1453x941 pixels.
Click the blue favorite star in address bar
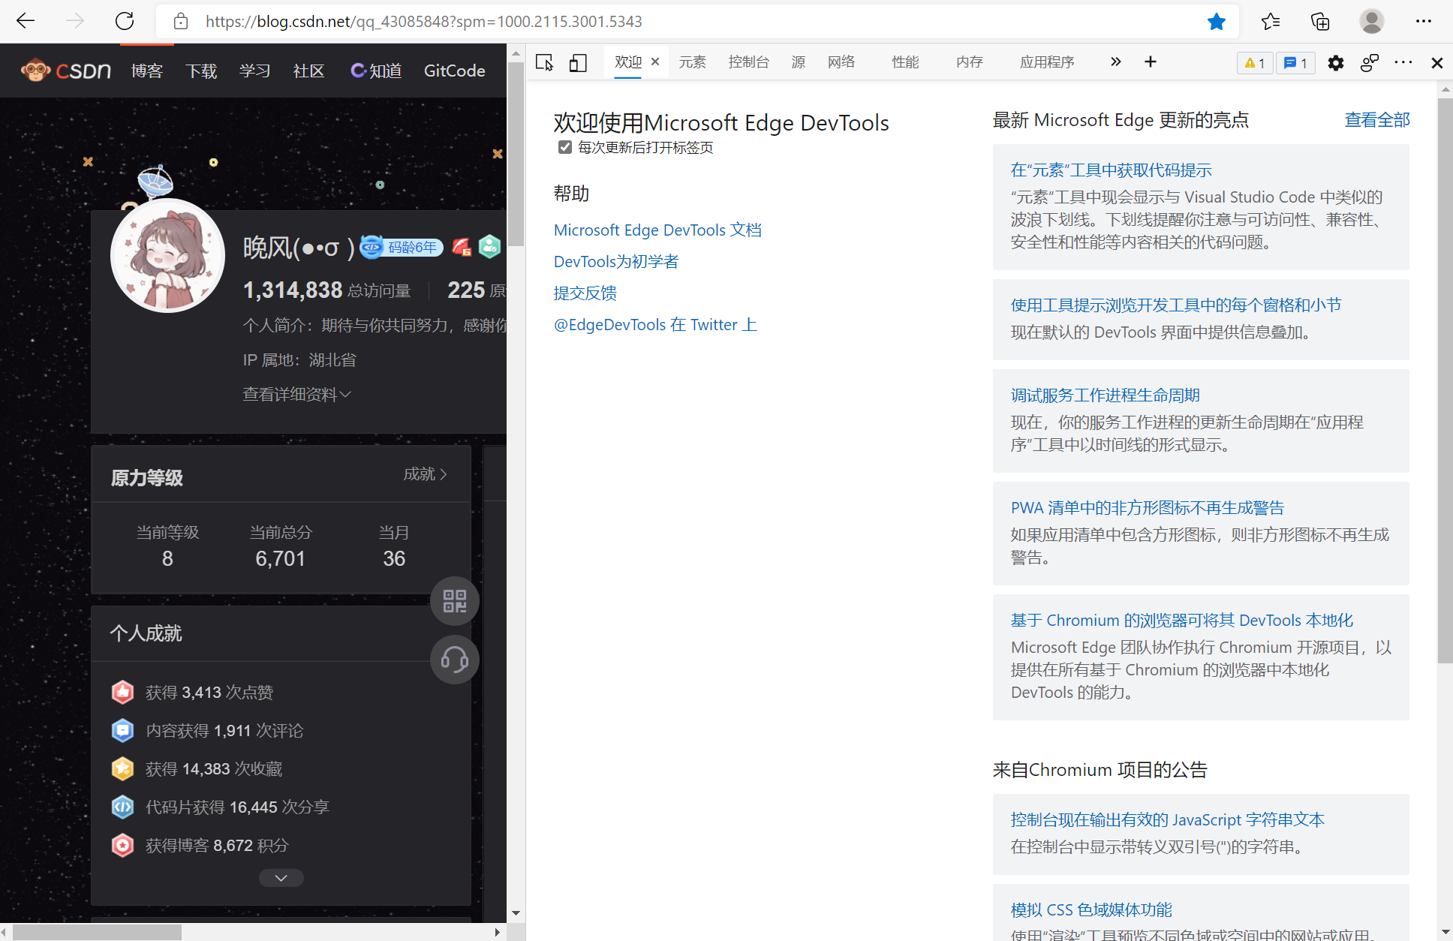(x=1216, y=21)
